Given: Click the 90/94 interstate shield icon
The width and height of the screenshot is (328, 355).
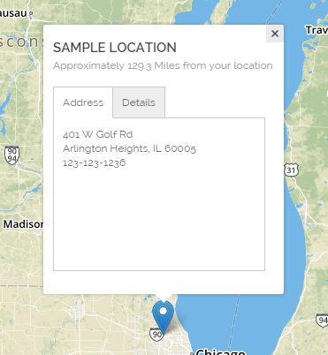Looking at the screenshot, I should 11,155.
